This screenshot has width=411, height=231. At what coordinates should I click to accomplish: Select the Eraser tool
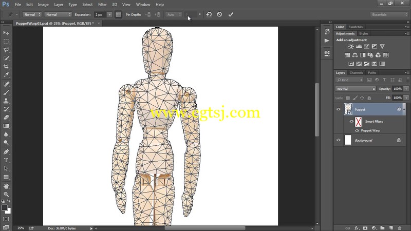pos(6,118)
